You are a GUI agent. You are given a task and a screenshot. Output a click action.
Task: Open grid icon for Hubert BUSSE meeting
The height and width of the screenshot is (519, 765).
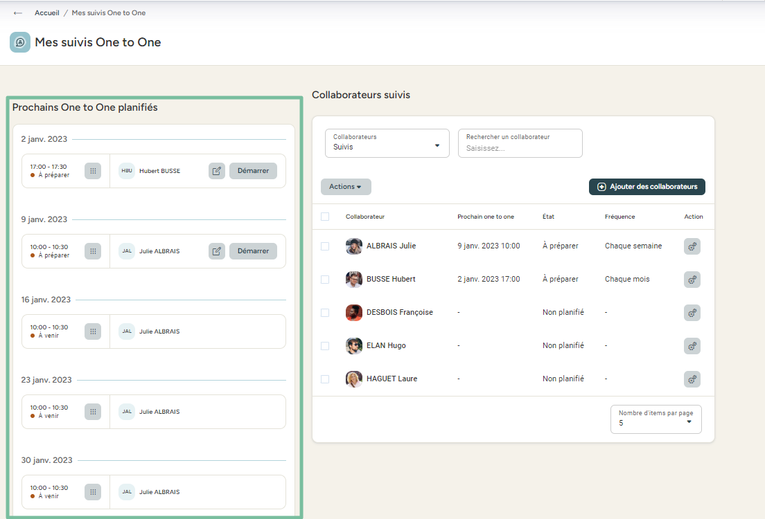click(x=93, y=171)
